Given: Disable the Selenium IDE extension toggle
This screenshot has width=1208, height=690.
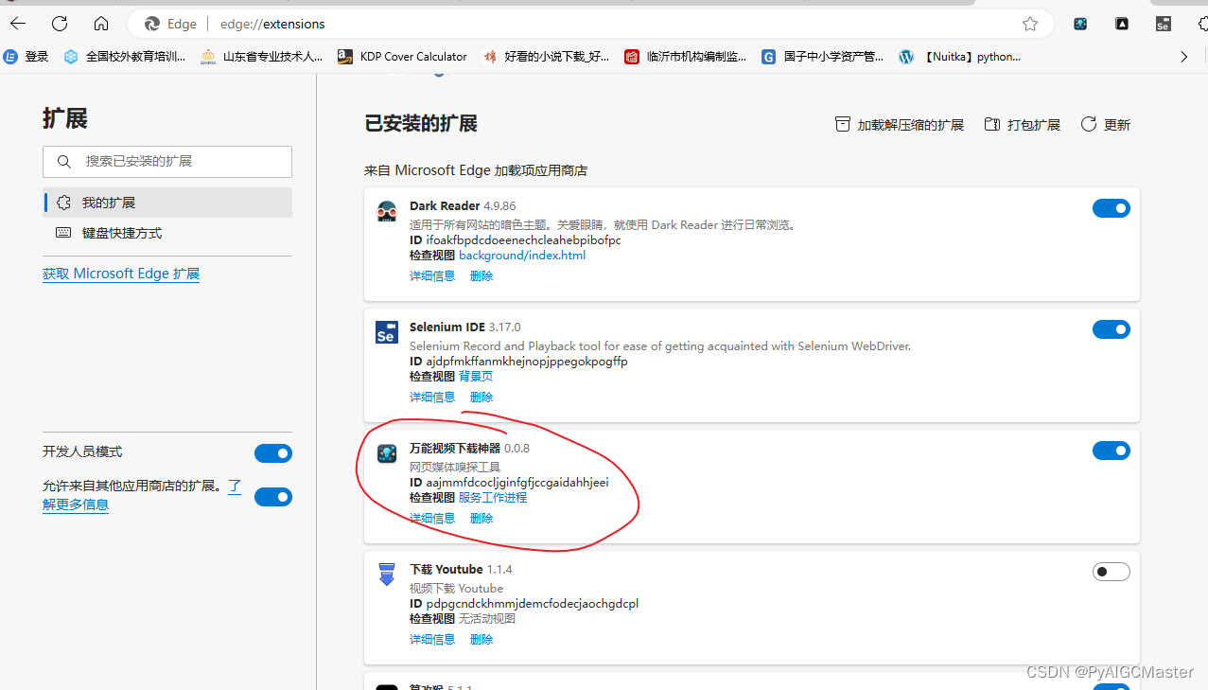Looking at the screenshot, I should point(1112,329).
